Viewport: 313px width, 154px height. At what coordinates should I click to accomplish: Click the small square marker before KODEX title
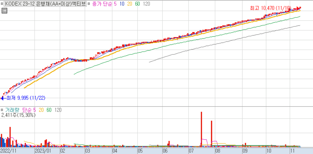coord(2,4)
